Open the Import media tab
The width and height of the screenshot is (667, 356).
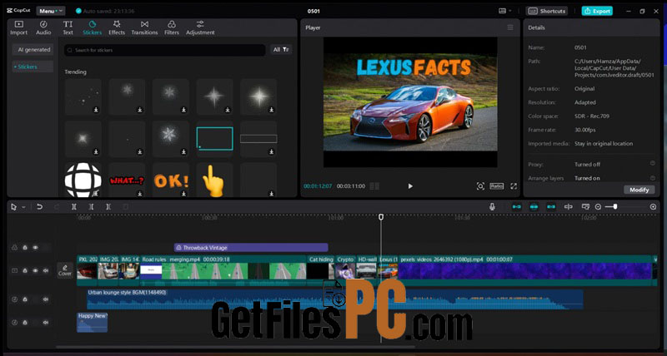18,27
